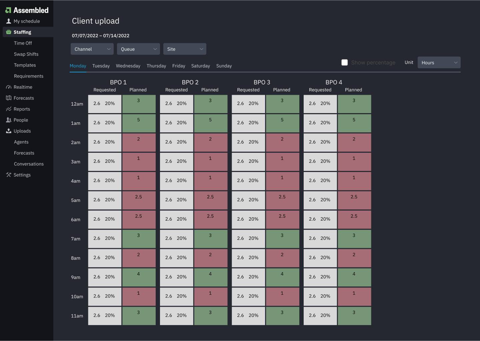Go to Swap Shifts page
Image resolution: width=480 pixels, height=341 pixels.
tap(26, 54)
